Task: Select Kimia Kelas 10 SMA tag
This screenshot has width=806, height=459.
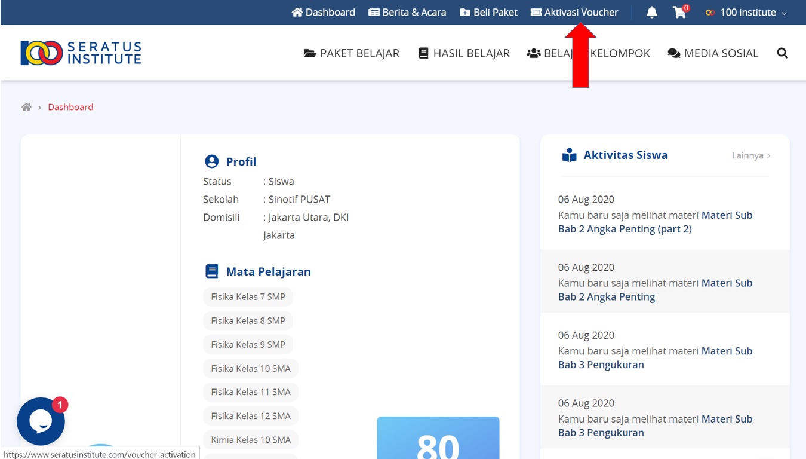Action: 251,440
